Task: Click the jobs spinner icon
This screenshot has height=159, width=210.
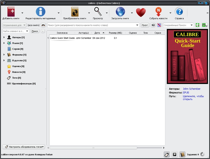Action: 202,154
